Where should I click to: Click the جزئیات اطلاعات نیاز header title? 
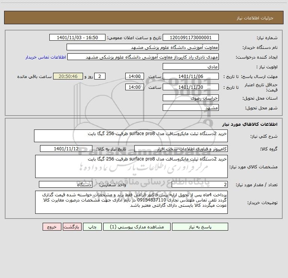click(255, 18)
